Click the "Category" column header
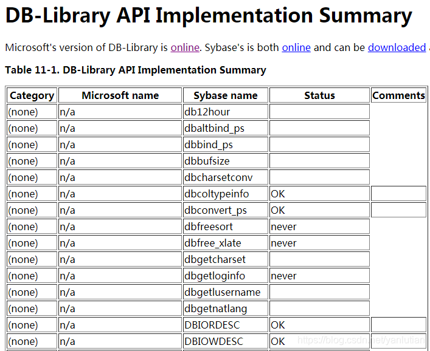This screenshot has height=351, width=430. pos(32,95)
